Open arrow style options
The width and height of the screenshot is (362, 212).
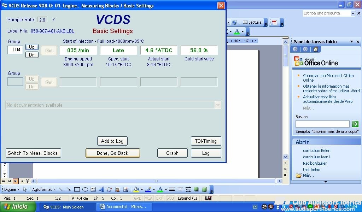(188, 189)
